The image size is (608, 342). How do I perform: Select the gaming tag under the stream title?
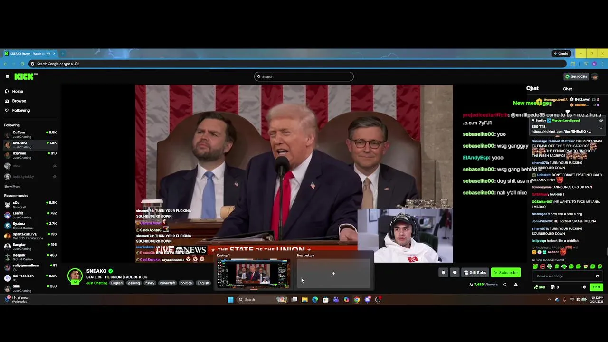134,283
